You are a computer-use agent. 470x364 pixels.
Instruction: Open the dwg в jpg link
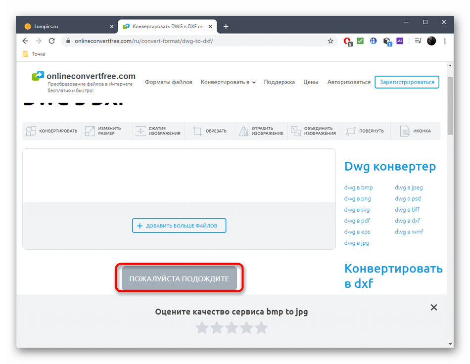[x=356, y=243]
